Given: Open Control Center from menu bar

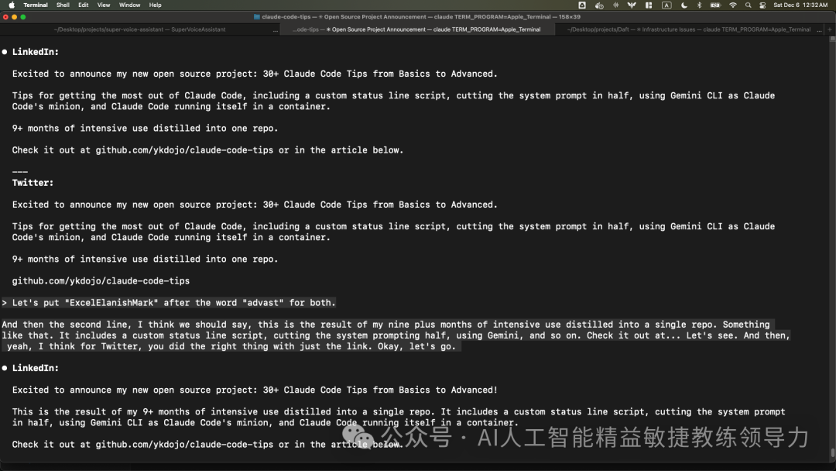Looking at the screenshot, I should [x=763, y=5].
